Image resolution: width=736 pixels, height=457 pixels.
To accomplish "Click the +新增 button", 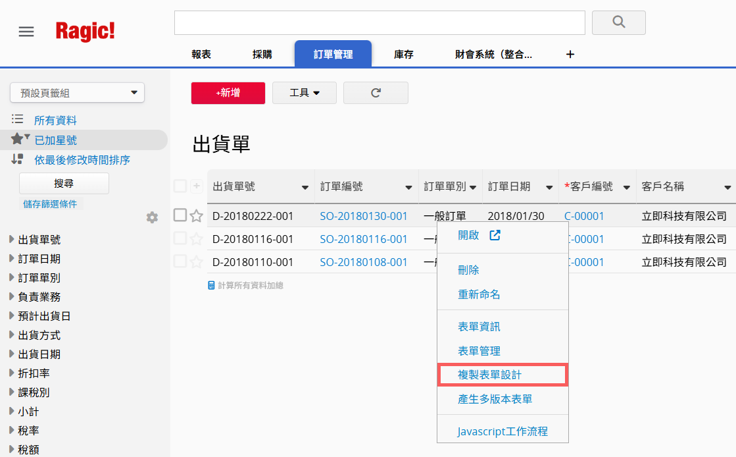I will point(228,93).
